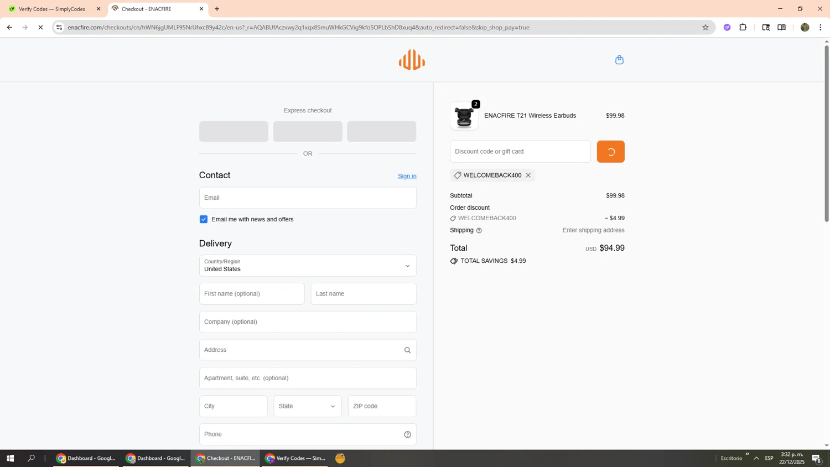
Task: Open second Dashboard Google Chrome taskbar window
Action: (x=155, y=458)
